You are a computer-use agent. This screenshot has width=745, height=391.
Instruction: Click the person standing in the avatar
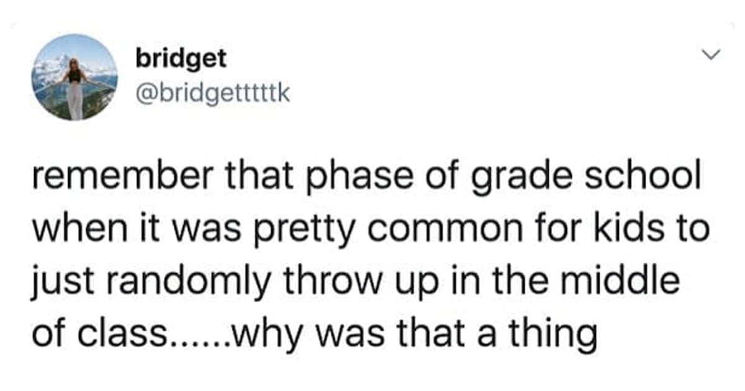pos(74,87)
